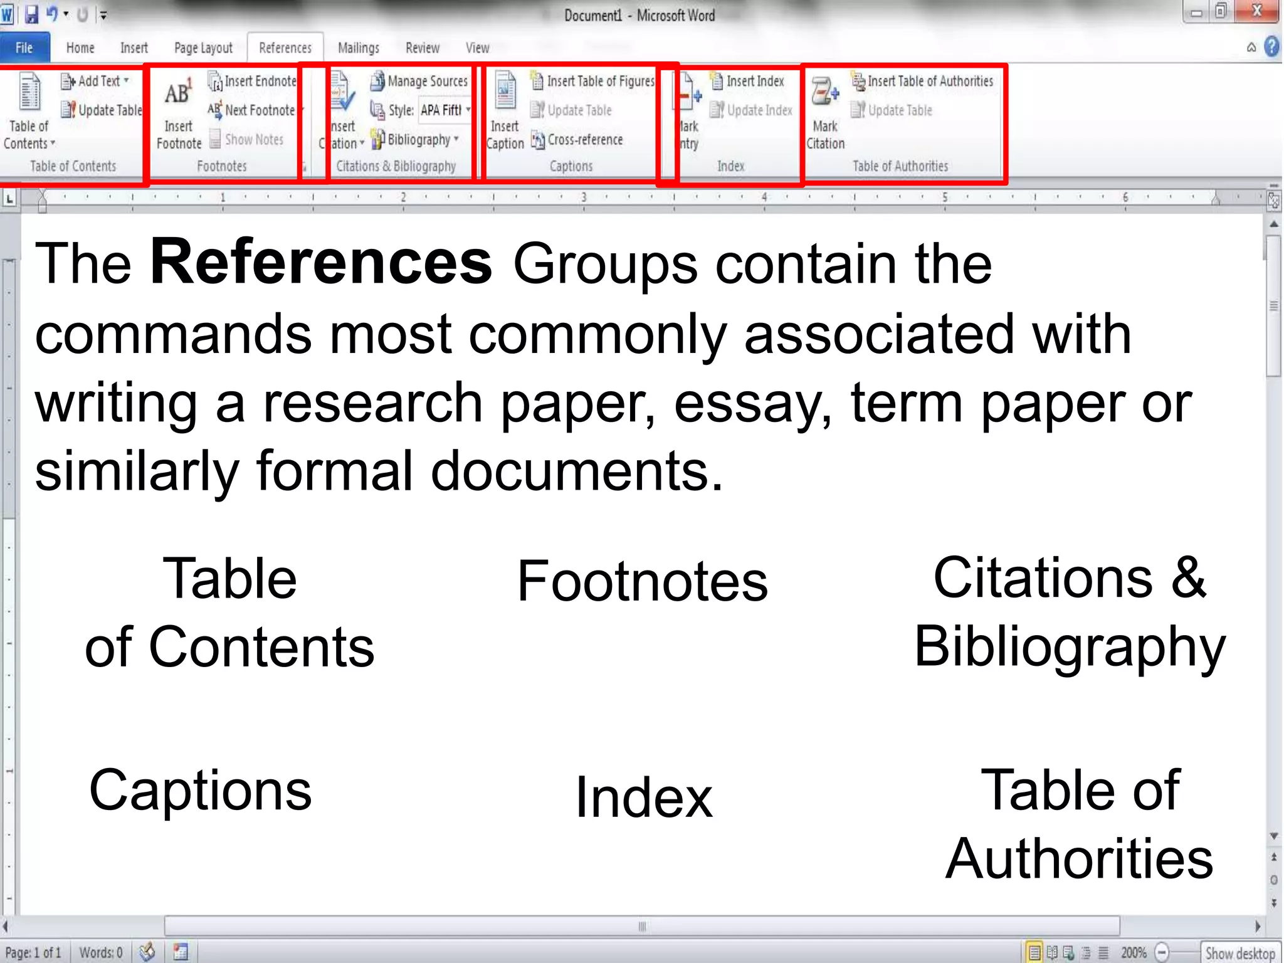Screen dimensions: 1284x963
Task: Click the vertical scrollbar thumb
Action: click(1274, 306)
